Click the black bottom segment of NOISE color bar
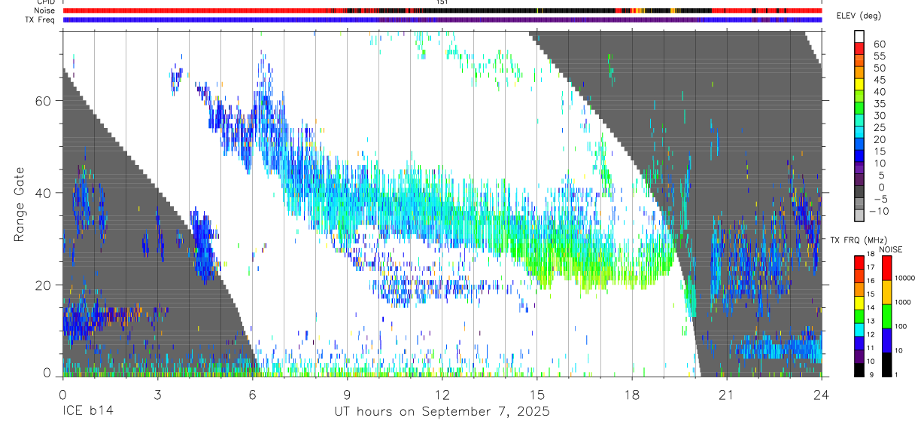This screenshot has width=924, height=427. 886,364
